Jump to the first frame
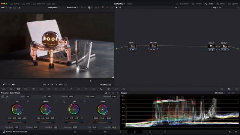Image resolution: width=240 pixels, height=135 pixels. (x=44, y=84)
